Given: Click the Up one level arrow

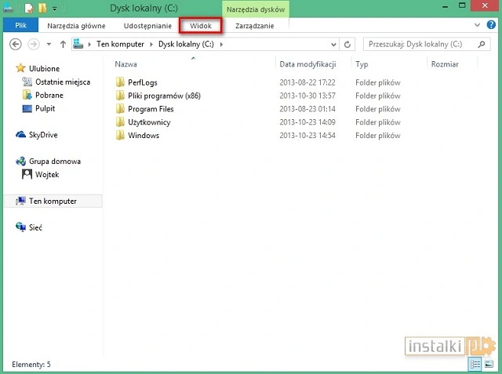Looking at the screenshot, I should [63, 45].
